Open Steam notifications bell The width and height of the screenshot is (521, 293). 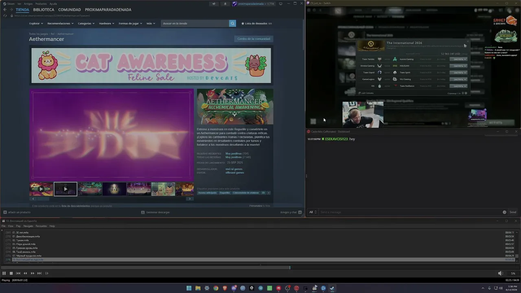(x=225, y=4)
